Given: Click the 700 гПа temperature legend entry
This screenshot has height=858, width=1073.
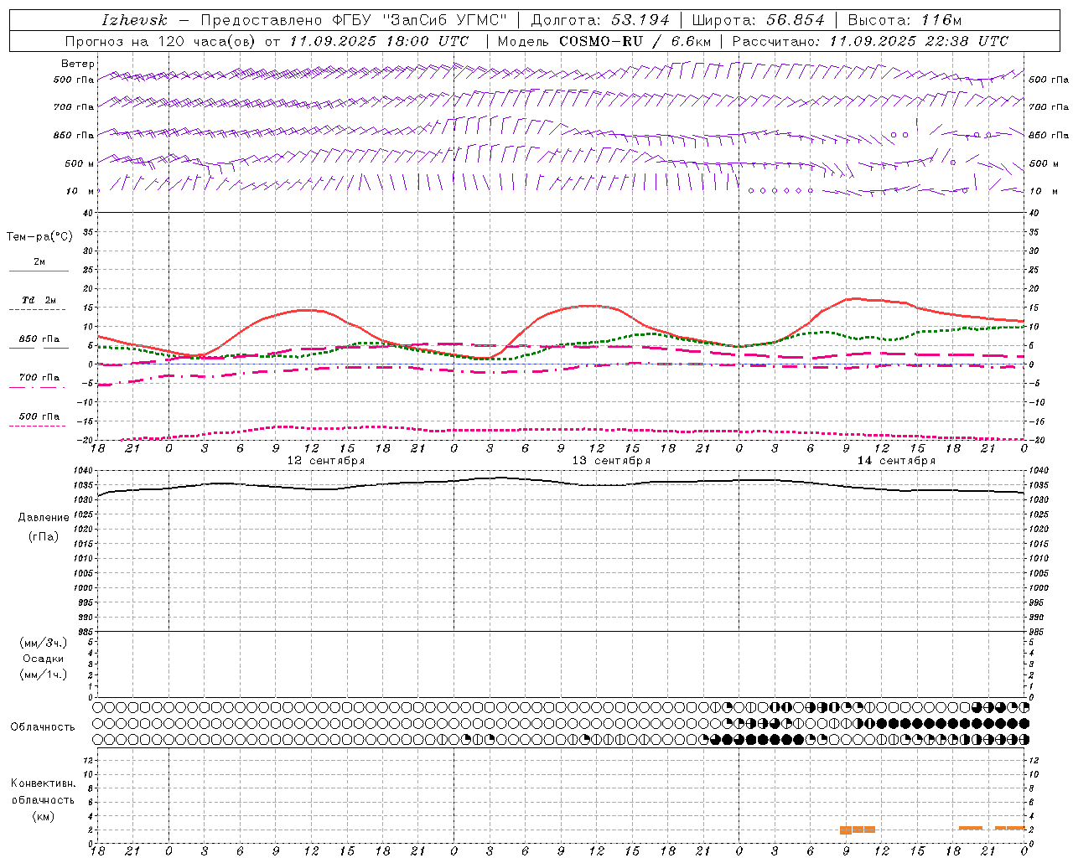Looking at the screenshot, I should click(39, 378).
